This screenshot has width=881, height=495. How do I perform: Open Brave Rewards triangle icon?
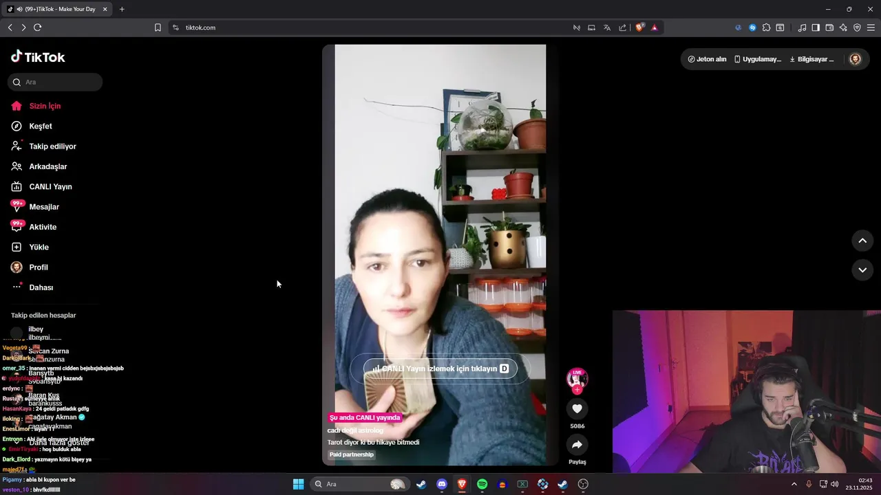point(655,27)
